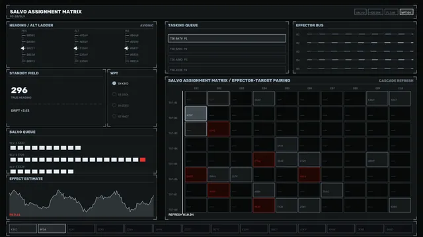Select the TGT-06 / E03 matrix cell
Viewport: 423px width, 237px height.
click(241, 174)
